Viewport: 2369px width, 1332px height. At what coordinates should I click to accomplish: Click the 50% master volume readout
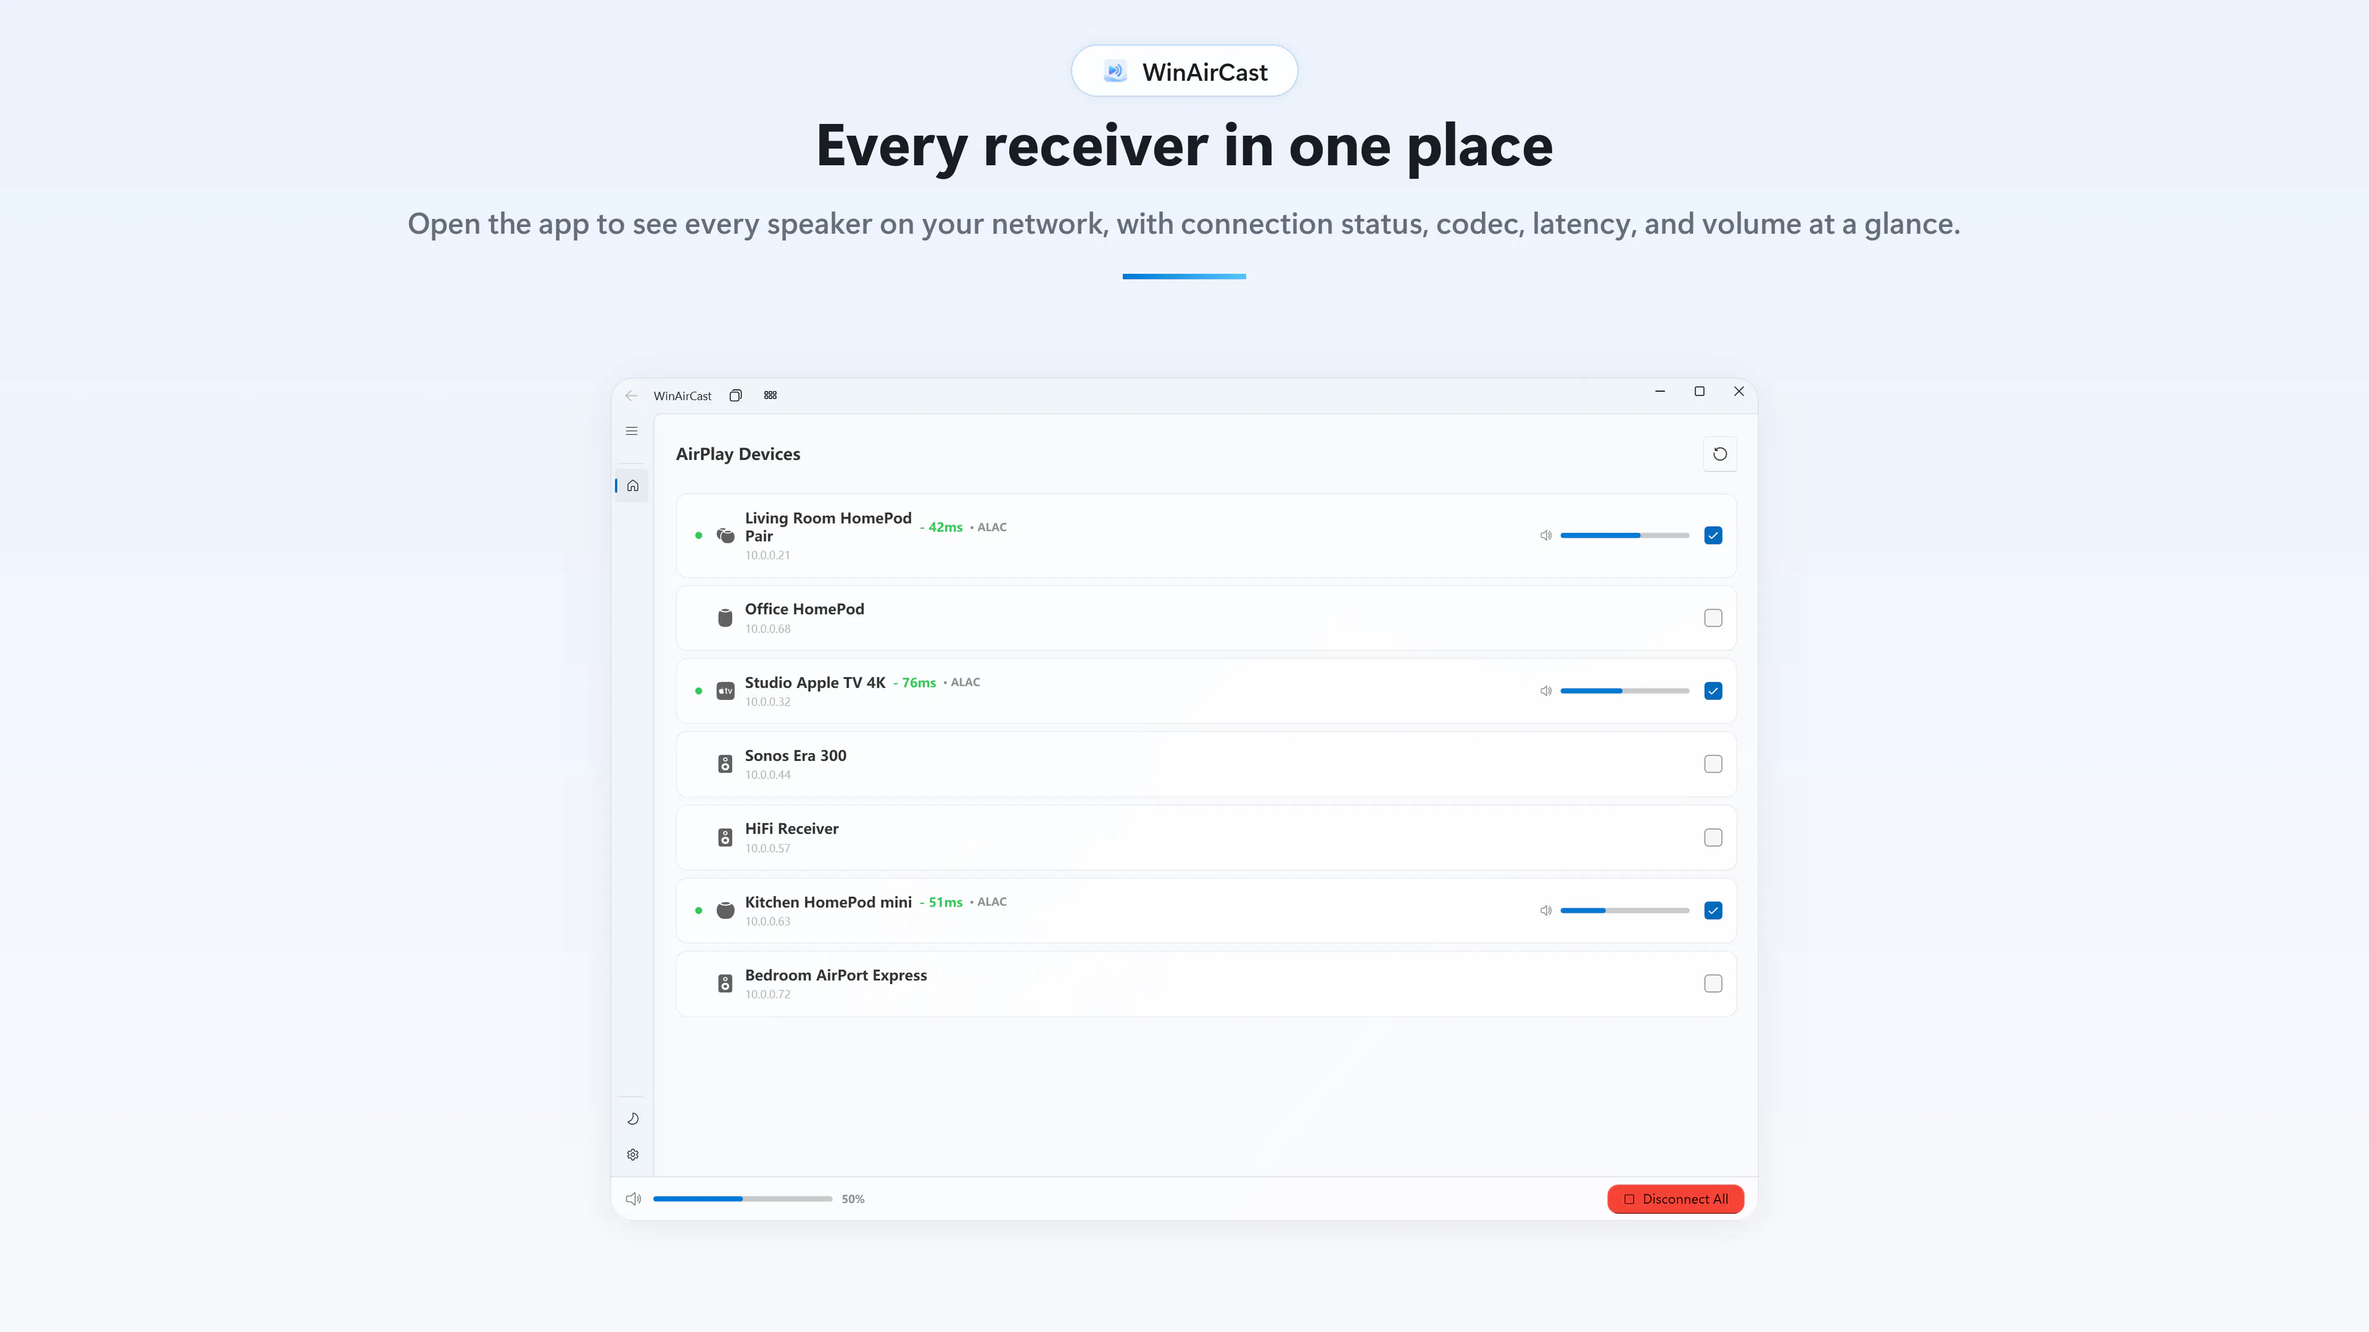coord(853,1199)
